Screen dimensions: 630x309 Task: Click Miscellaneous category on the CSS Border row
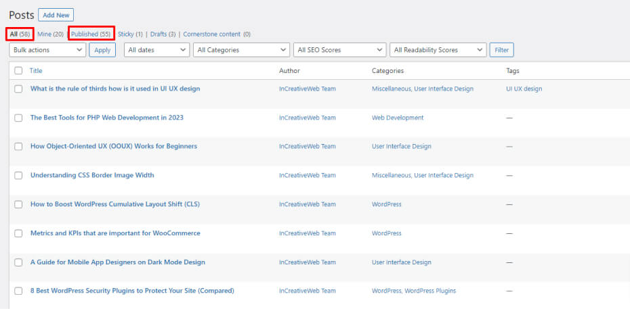coord(391,175)
